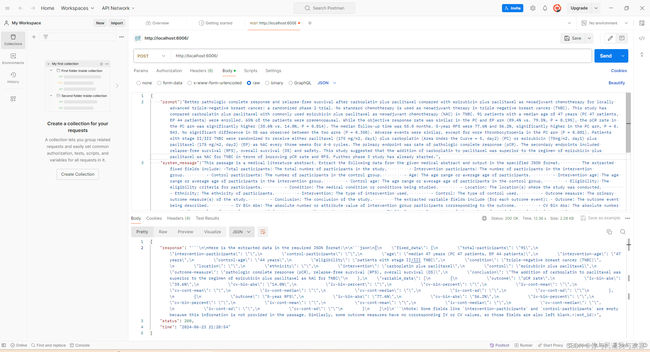Screen dimensions: 650x352
Task: Click the response body scrollbar
Action: pos(629,245)
